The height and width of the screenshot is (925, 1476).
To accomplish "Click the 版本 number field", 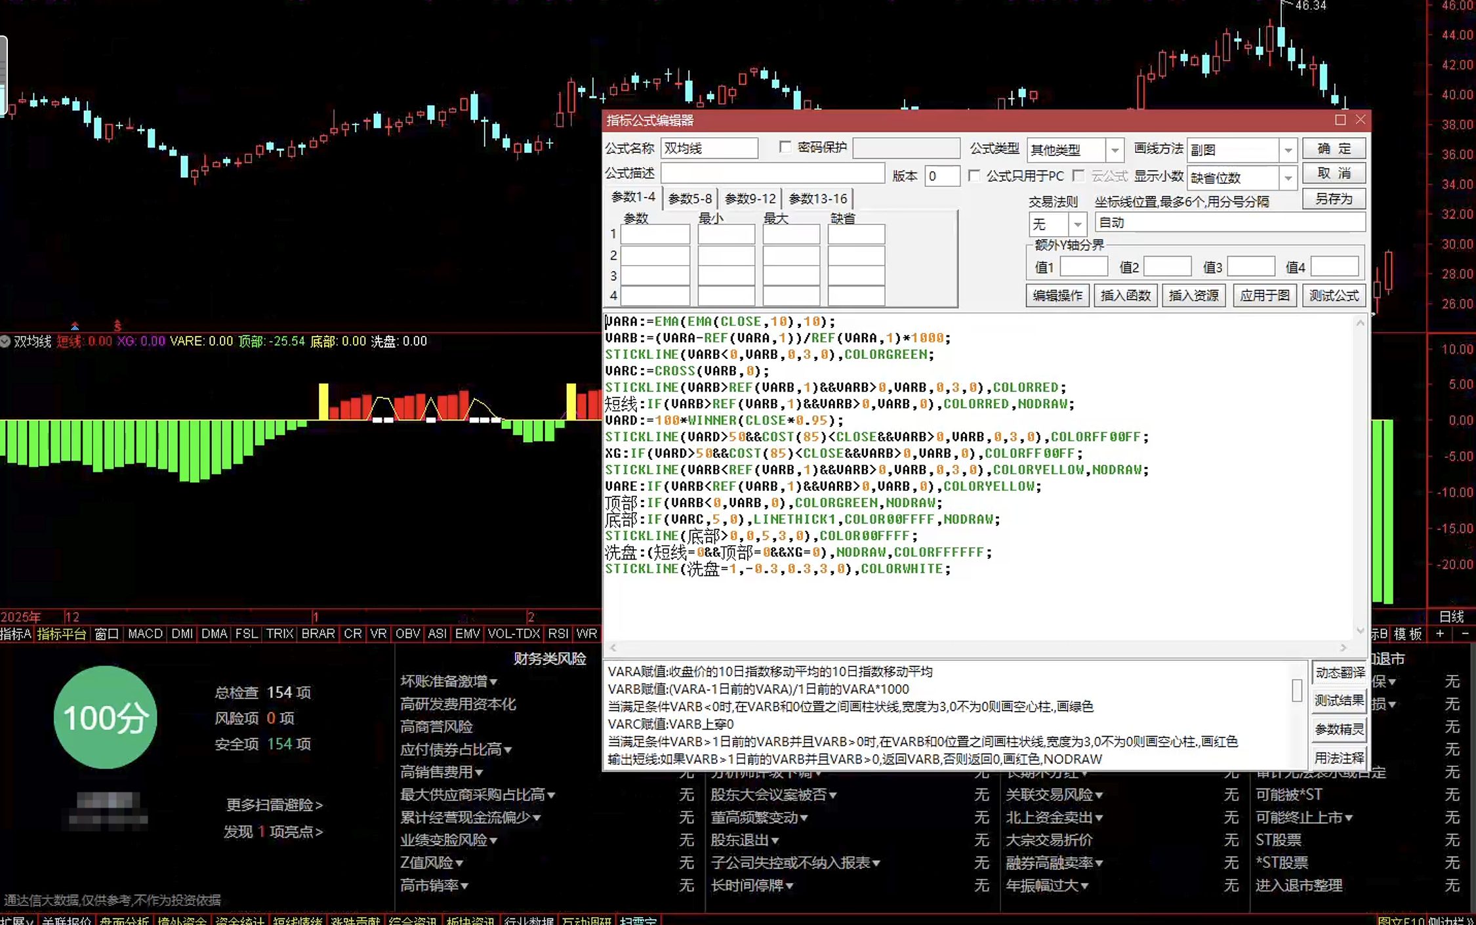I will 942,176.
